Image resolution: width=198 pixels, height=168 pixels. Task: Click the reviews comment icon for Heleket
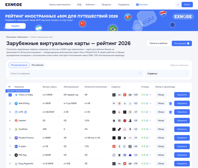click(x=147, y=121)
